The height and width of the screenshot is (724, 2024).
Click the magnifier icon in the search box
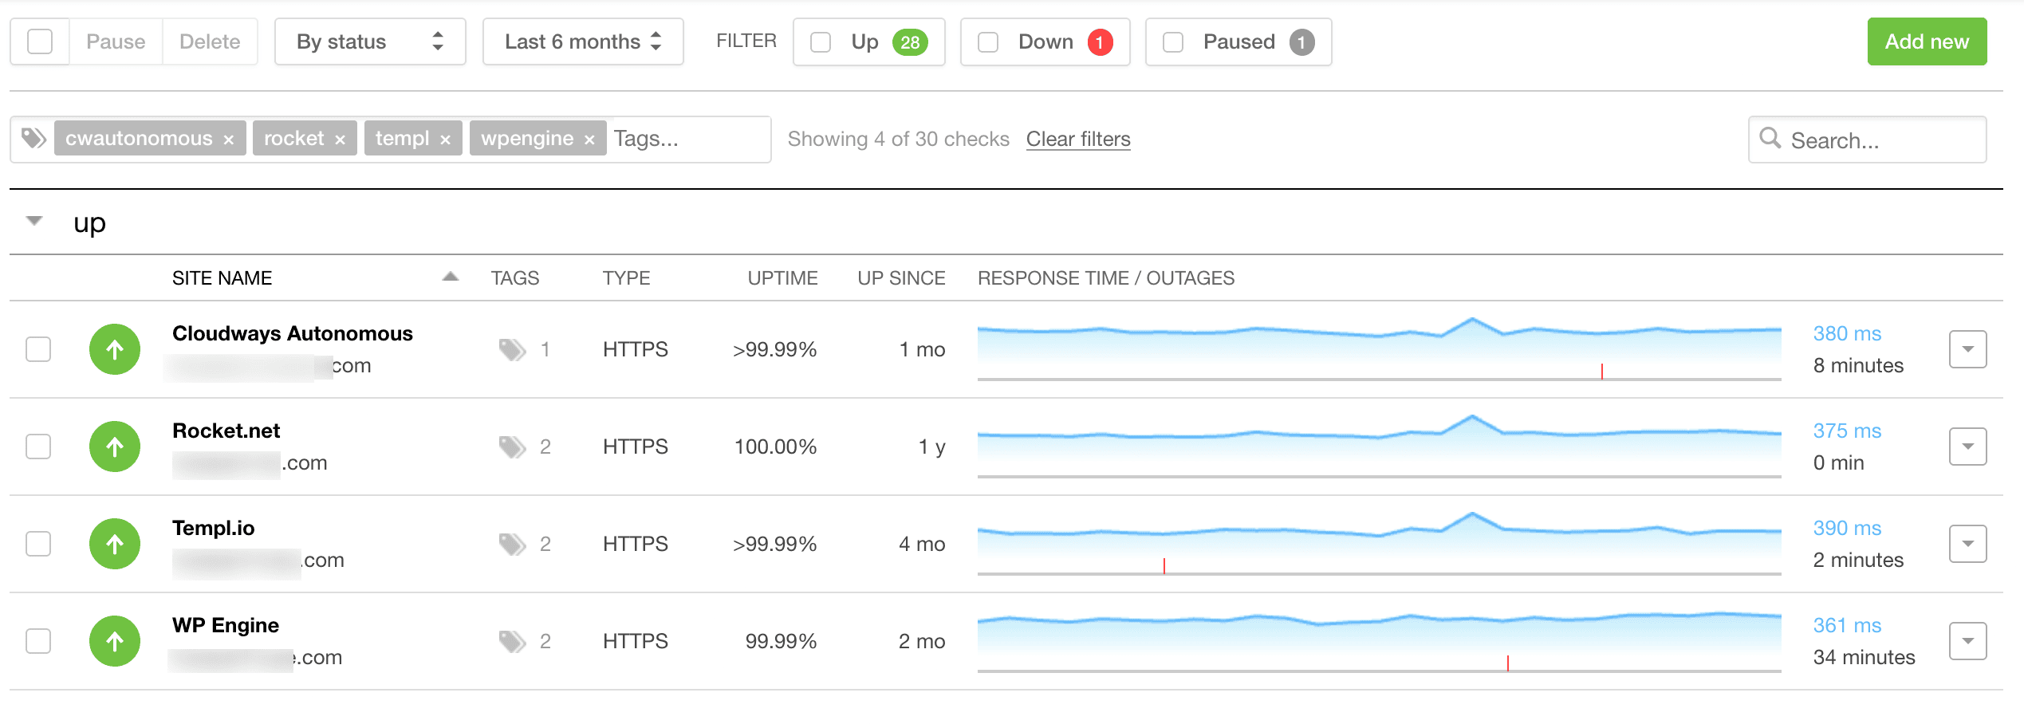pyautogui.click(x=1770, y=138)
